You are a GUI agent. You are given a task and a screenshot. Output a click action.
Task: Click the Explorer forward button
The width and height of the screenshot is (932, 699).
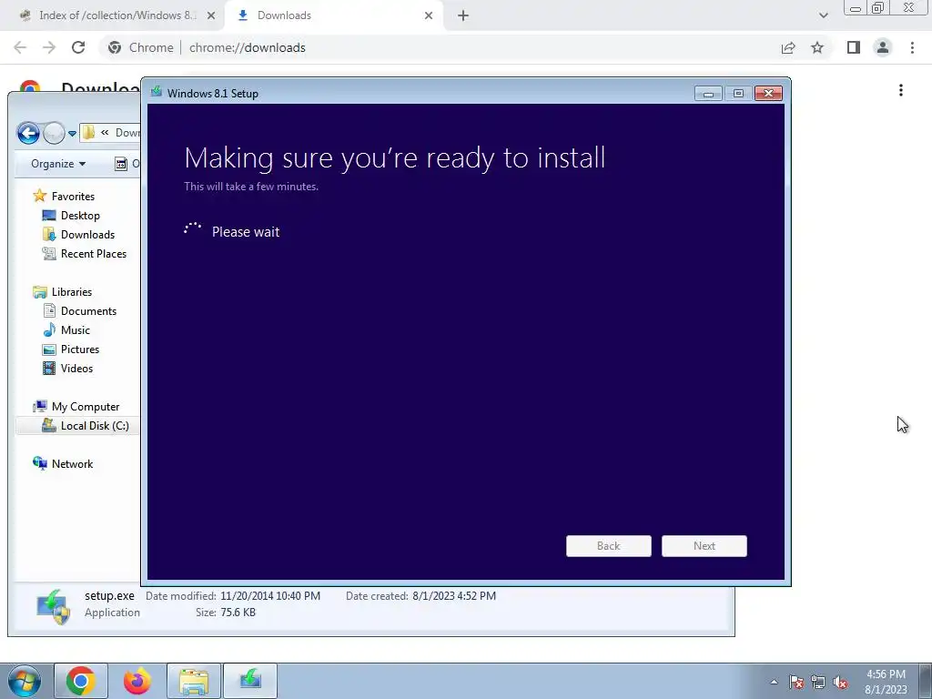(54, 133)
